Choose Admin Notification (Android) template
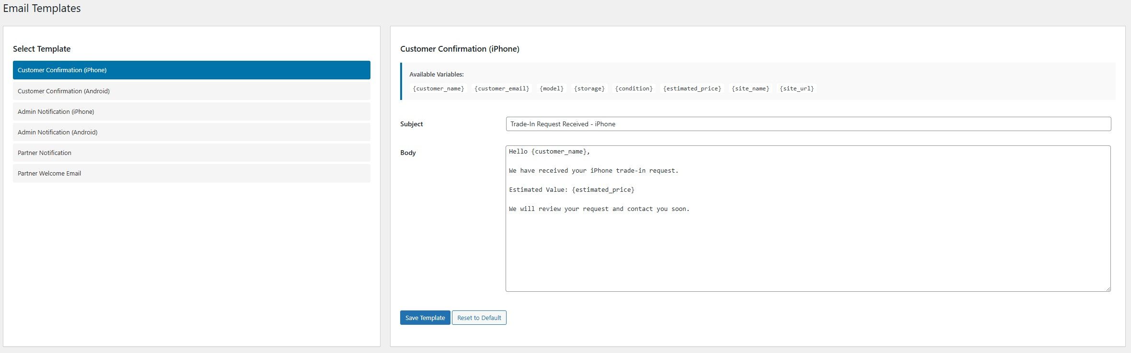The height and width of the screenshot is (353, 1131). [x=191, y=132]
